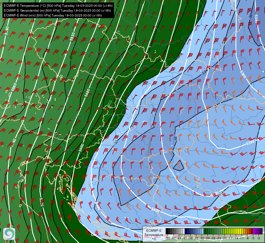Click the 5520 geopotential contour label
The image size is (265, 243).
pos(72,37)
